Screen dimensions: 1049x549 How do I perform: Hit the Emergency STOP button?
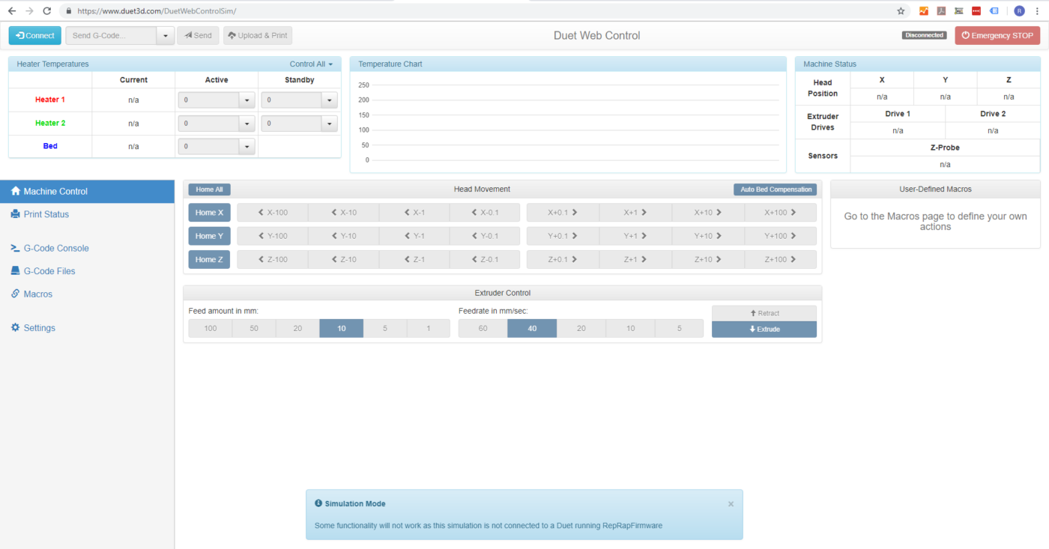pos(997,35)
